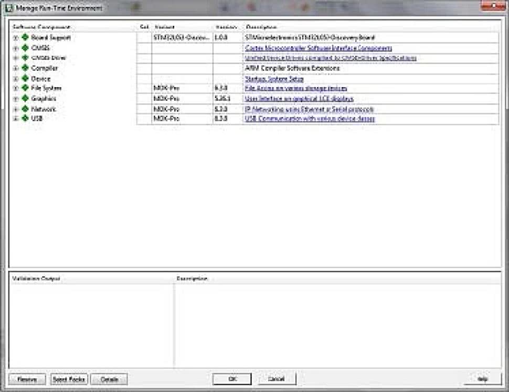The height and width of the screenshot is (392, 509).
Task: Click the green diamond icon beside Device
Action: point(25,79)
